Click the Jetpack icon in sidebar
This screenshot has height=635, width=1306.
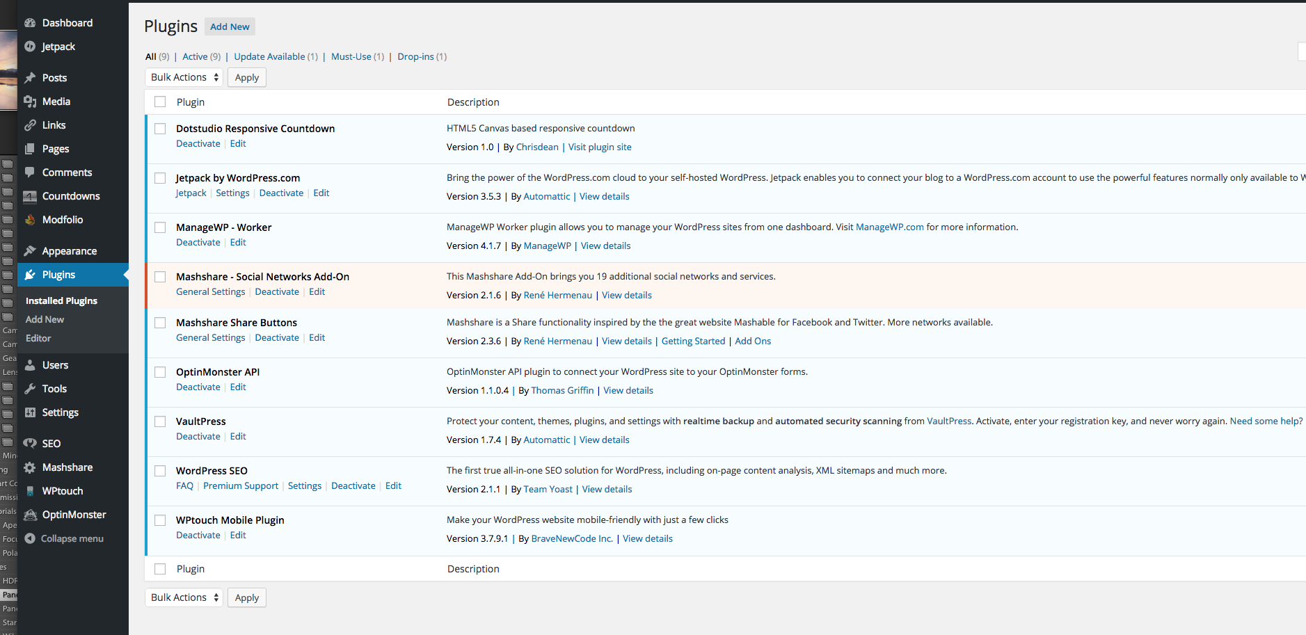click(30, 47)
